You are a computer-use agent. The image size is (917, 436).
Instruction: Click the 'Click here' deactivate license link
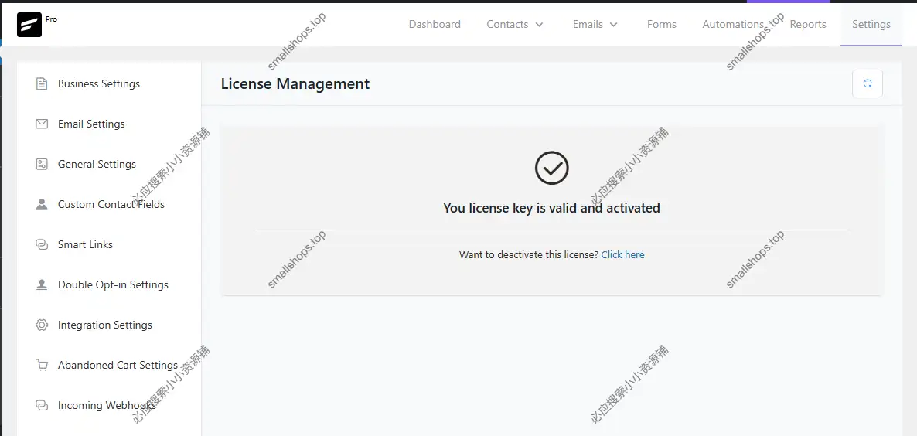point(623,255)
